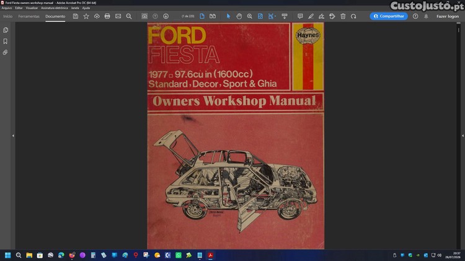The width and height of the screenshot is (465, 261).
Task: Take a snapshot with the camera icon
Action: [144, 16]
